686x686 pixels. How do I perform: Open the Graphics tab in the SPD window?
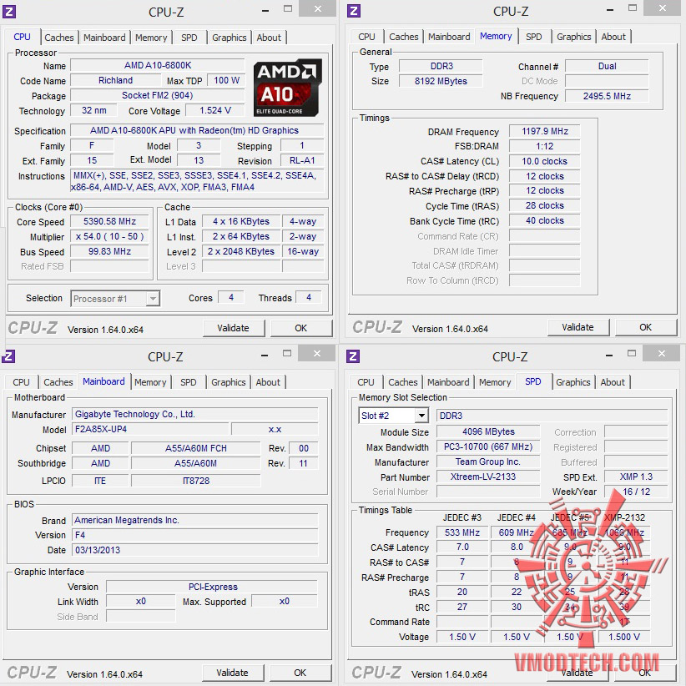coord(573,382)
